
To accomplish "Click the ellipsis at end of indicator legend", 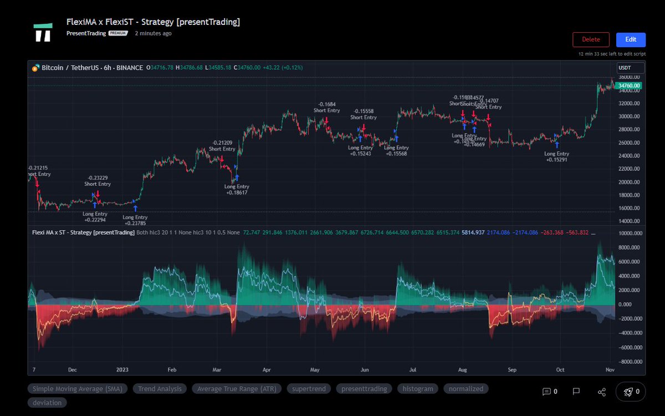I will coord(594,233).
